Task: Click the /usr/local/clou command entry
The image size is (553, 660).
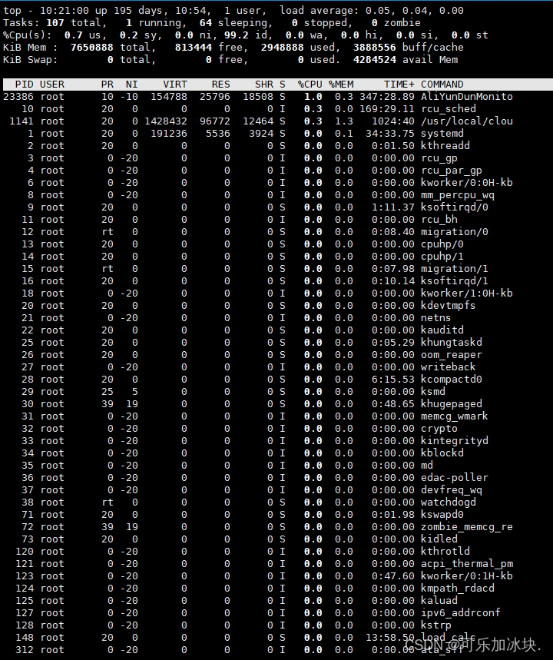Action: point(467,121)
